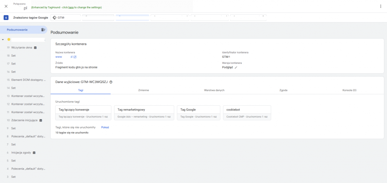The height and width of the screenshot is (183, 387).
Task: Click the 'Dane wyjściowe: GTM-WC3WQSZJ' heading
Action: 82,82
